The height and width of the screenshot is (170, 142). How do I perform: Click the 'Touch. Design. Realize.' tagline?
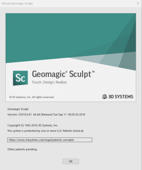click(x=49, y=82)
